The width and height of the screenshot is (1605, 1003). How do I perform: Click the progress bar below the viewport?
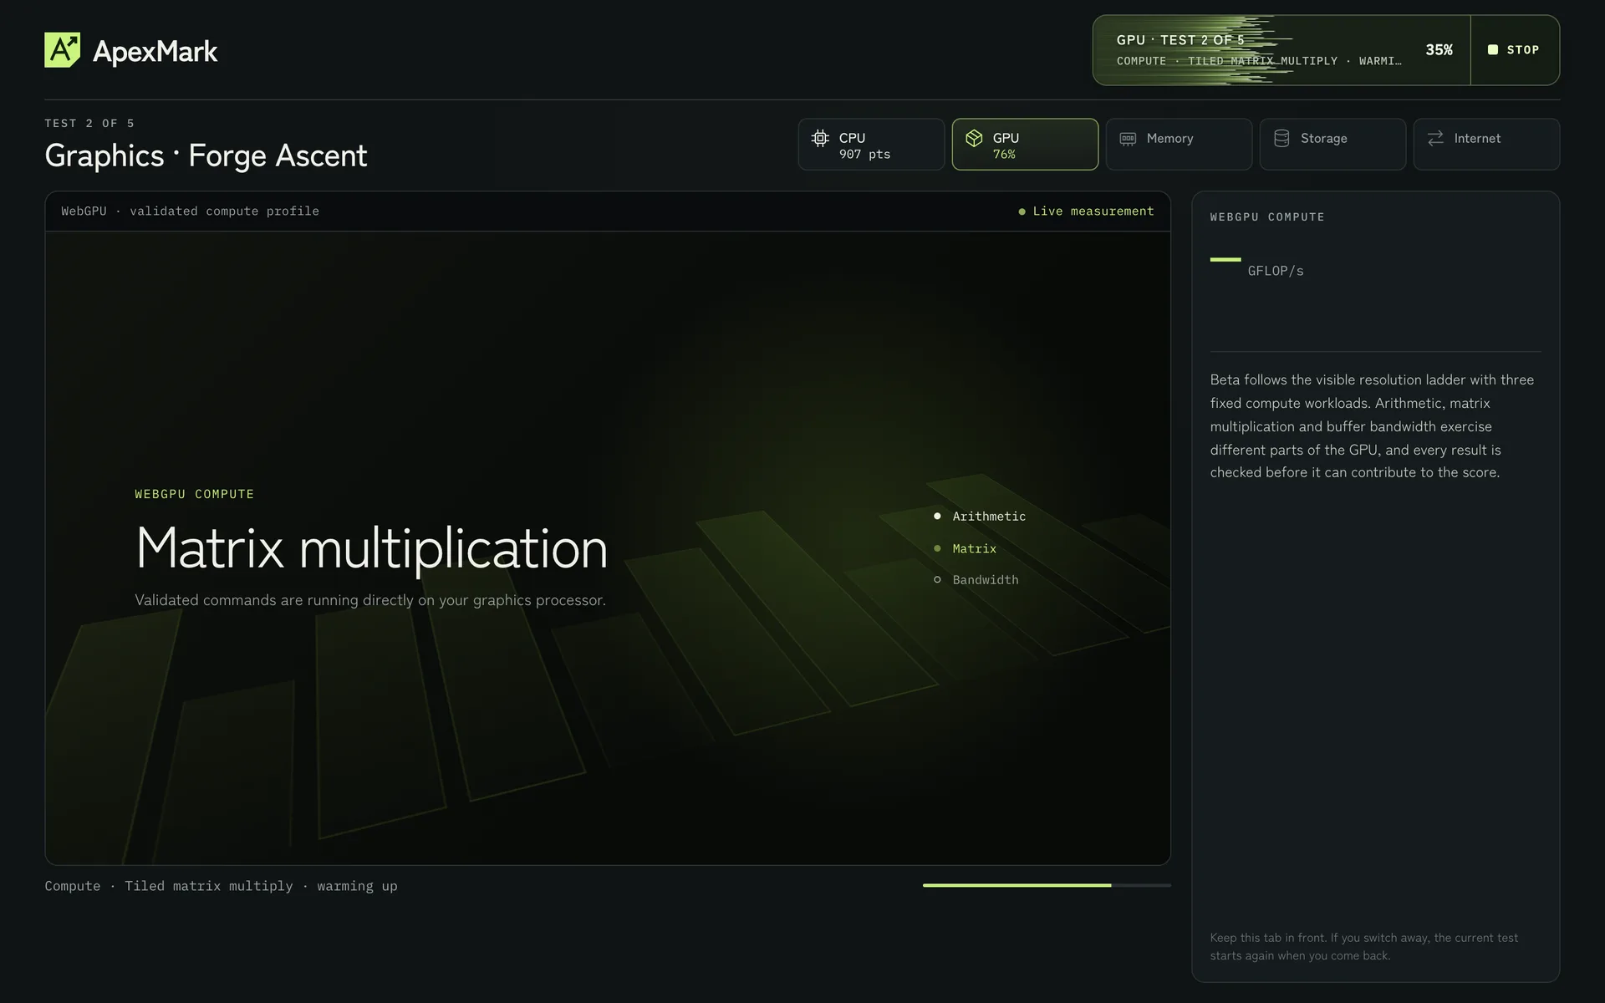(x=1047, y=885)
